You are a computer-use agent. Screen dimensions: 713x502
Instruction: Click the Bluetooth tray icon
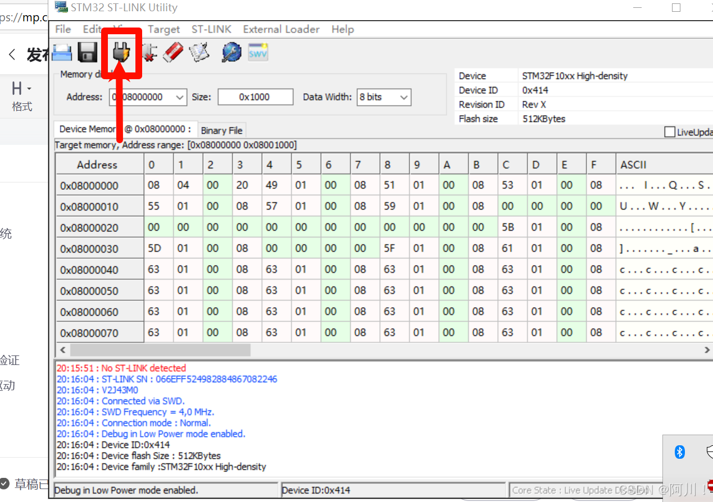point(680,452)
